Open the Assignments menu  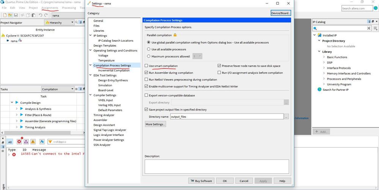(x=50, y=8)
